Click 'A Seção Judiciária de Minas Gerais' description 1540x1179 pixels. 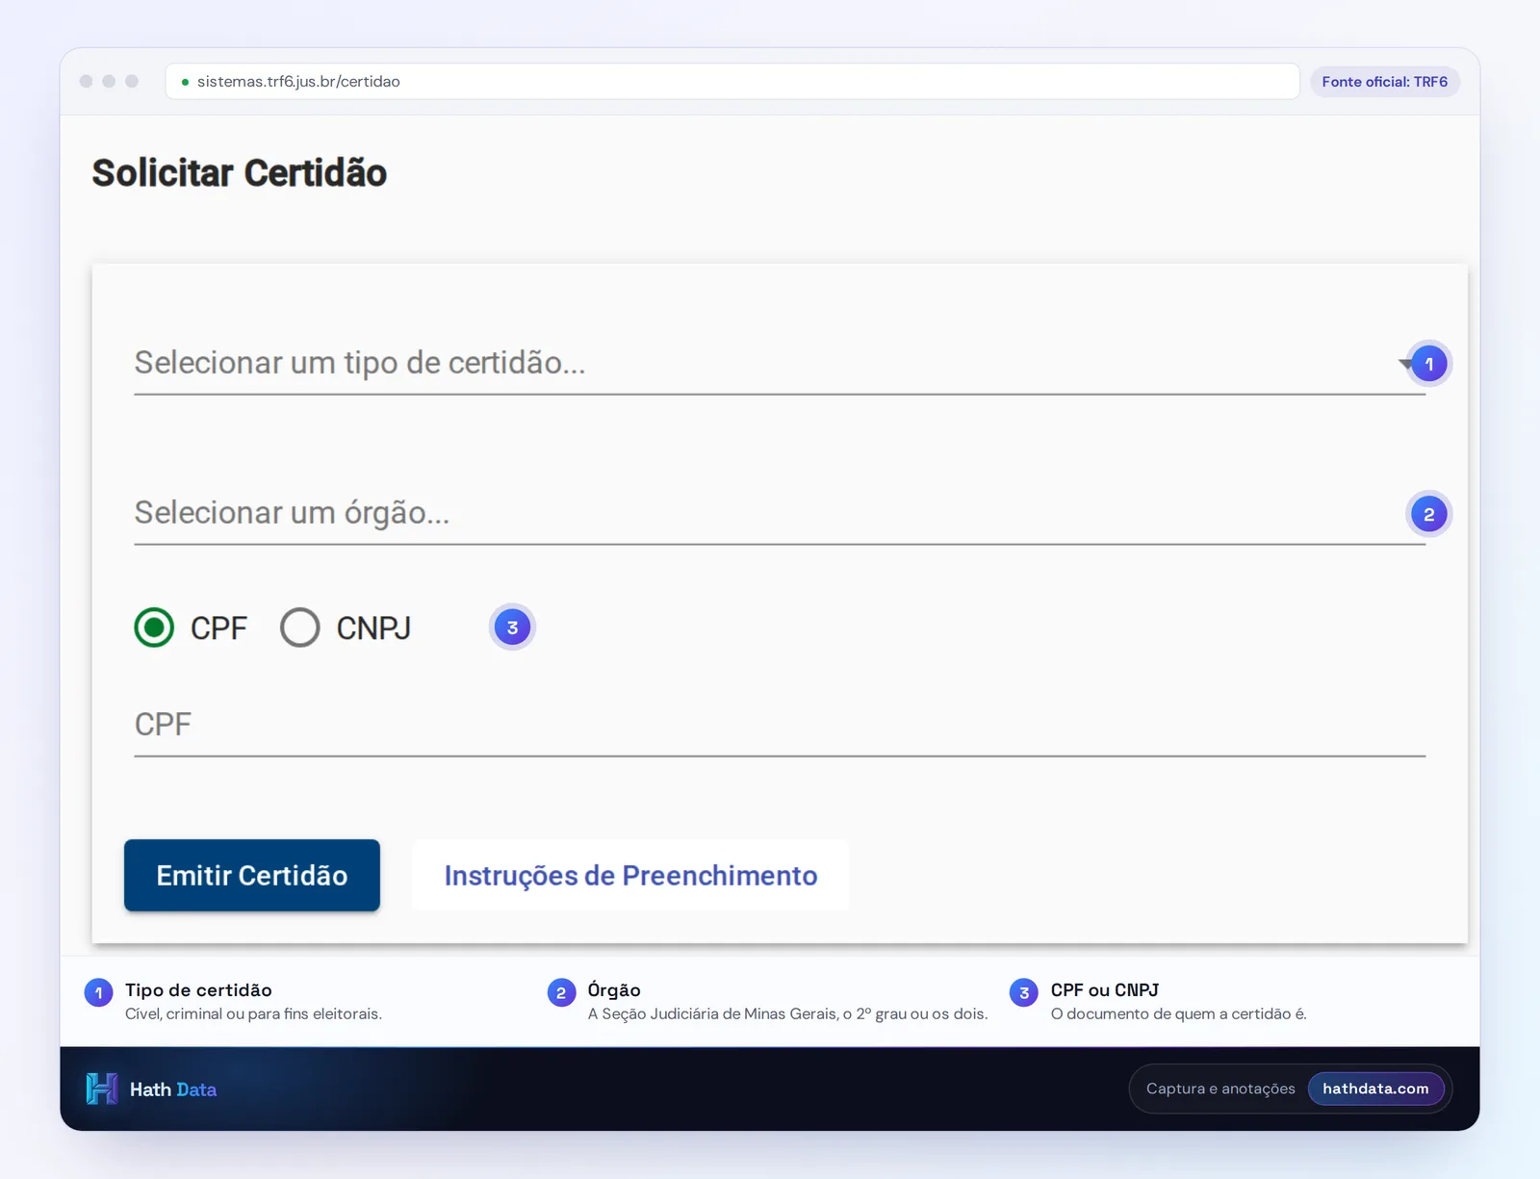(x=787, y=1013)
